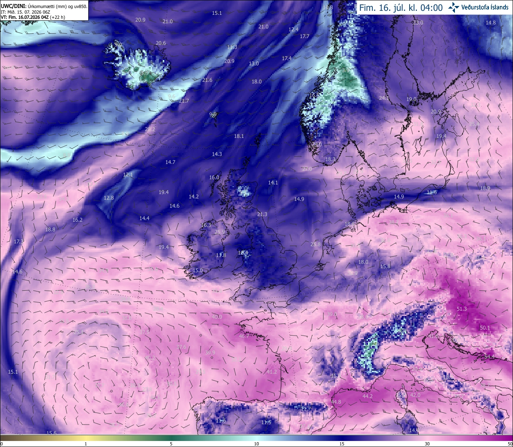Click the 24.1 value over Sweden
Image resolution: width=513 pixels, height=447 pixels.
384,98
